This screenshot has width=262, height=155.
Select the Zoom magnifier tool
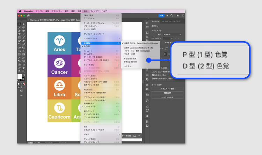(x=23, y=71)
